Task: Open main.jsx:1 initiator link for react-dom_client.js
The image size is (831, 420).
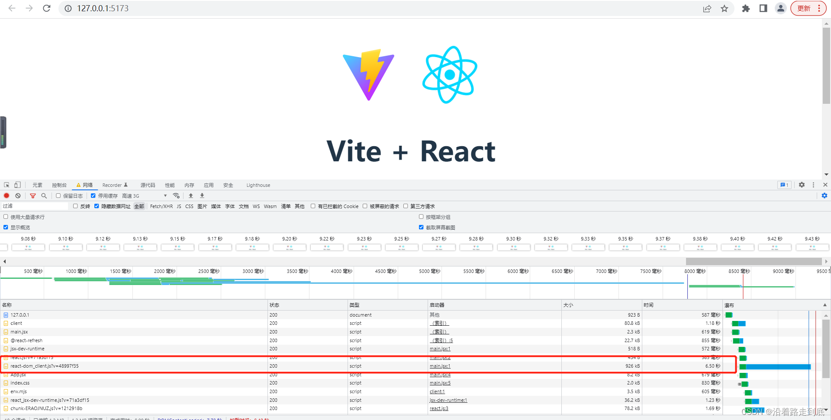Action: pos(440,366)
